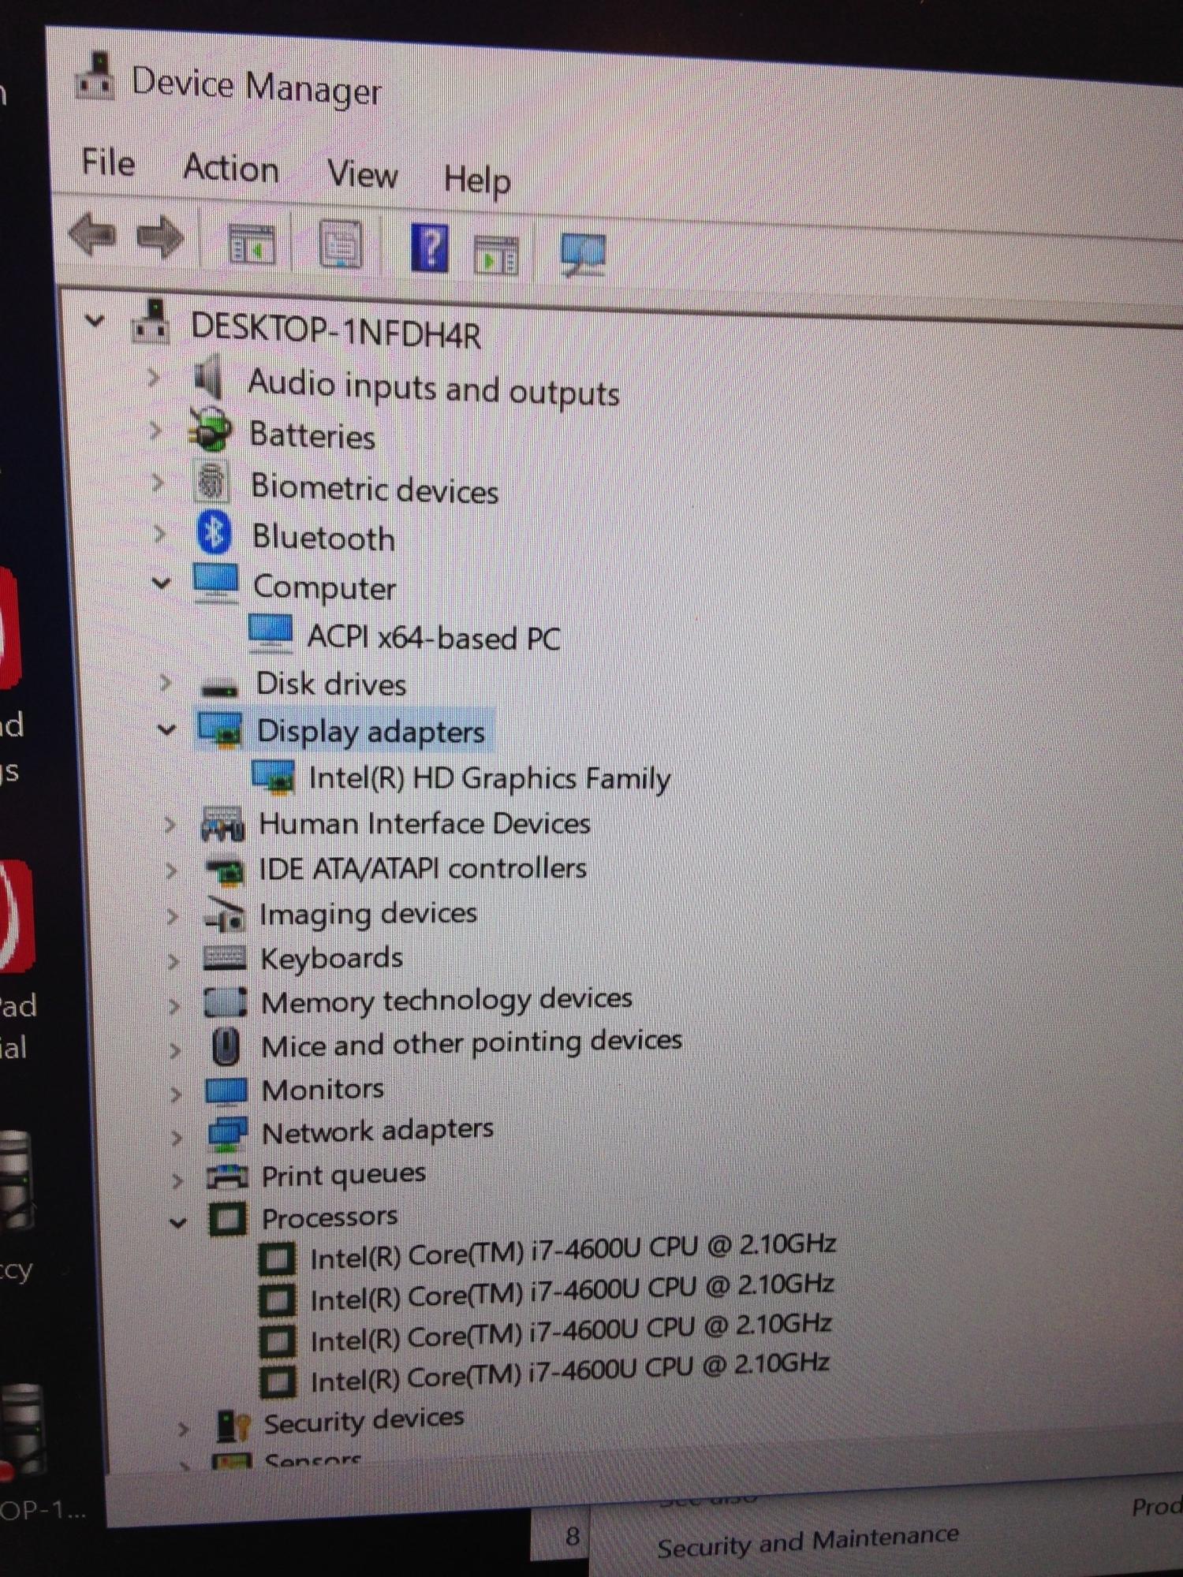The height and width of the screenshot is (1577, 1183).
Task: Open the Properties toolbar icon
Action: (x=341, y=244)
